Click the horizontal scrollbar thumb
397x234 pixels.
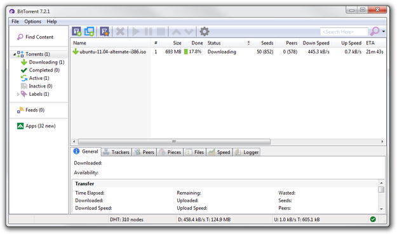pos(174,141)
